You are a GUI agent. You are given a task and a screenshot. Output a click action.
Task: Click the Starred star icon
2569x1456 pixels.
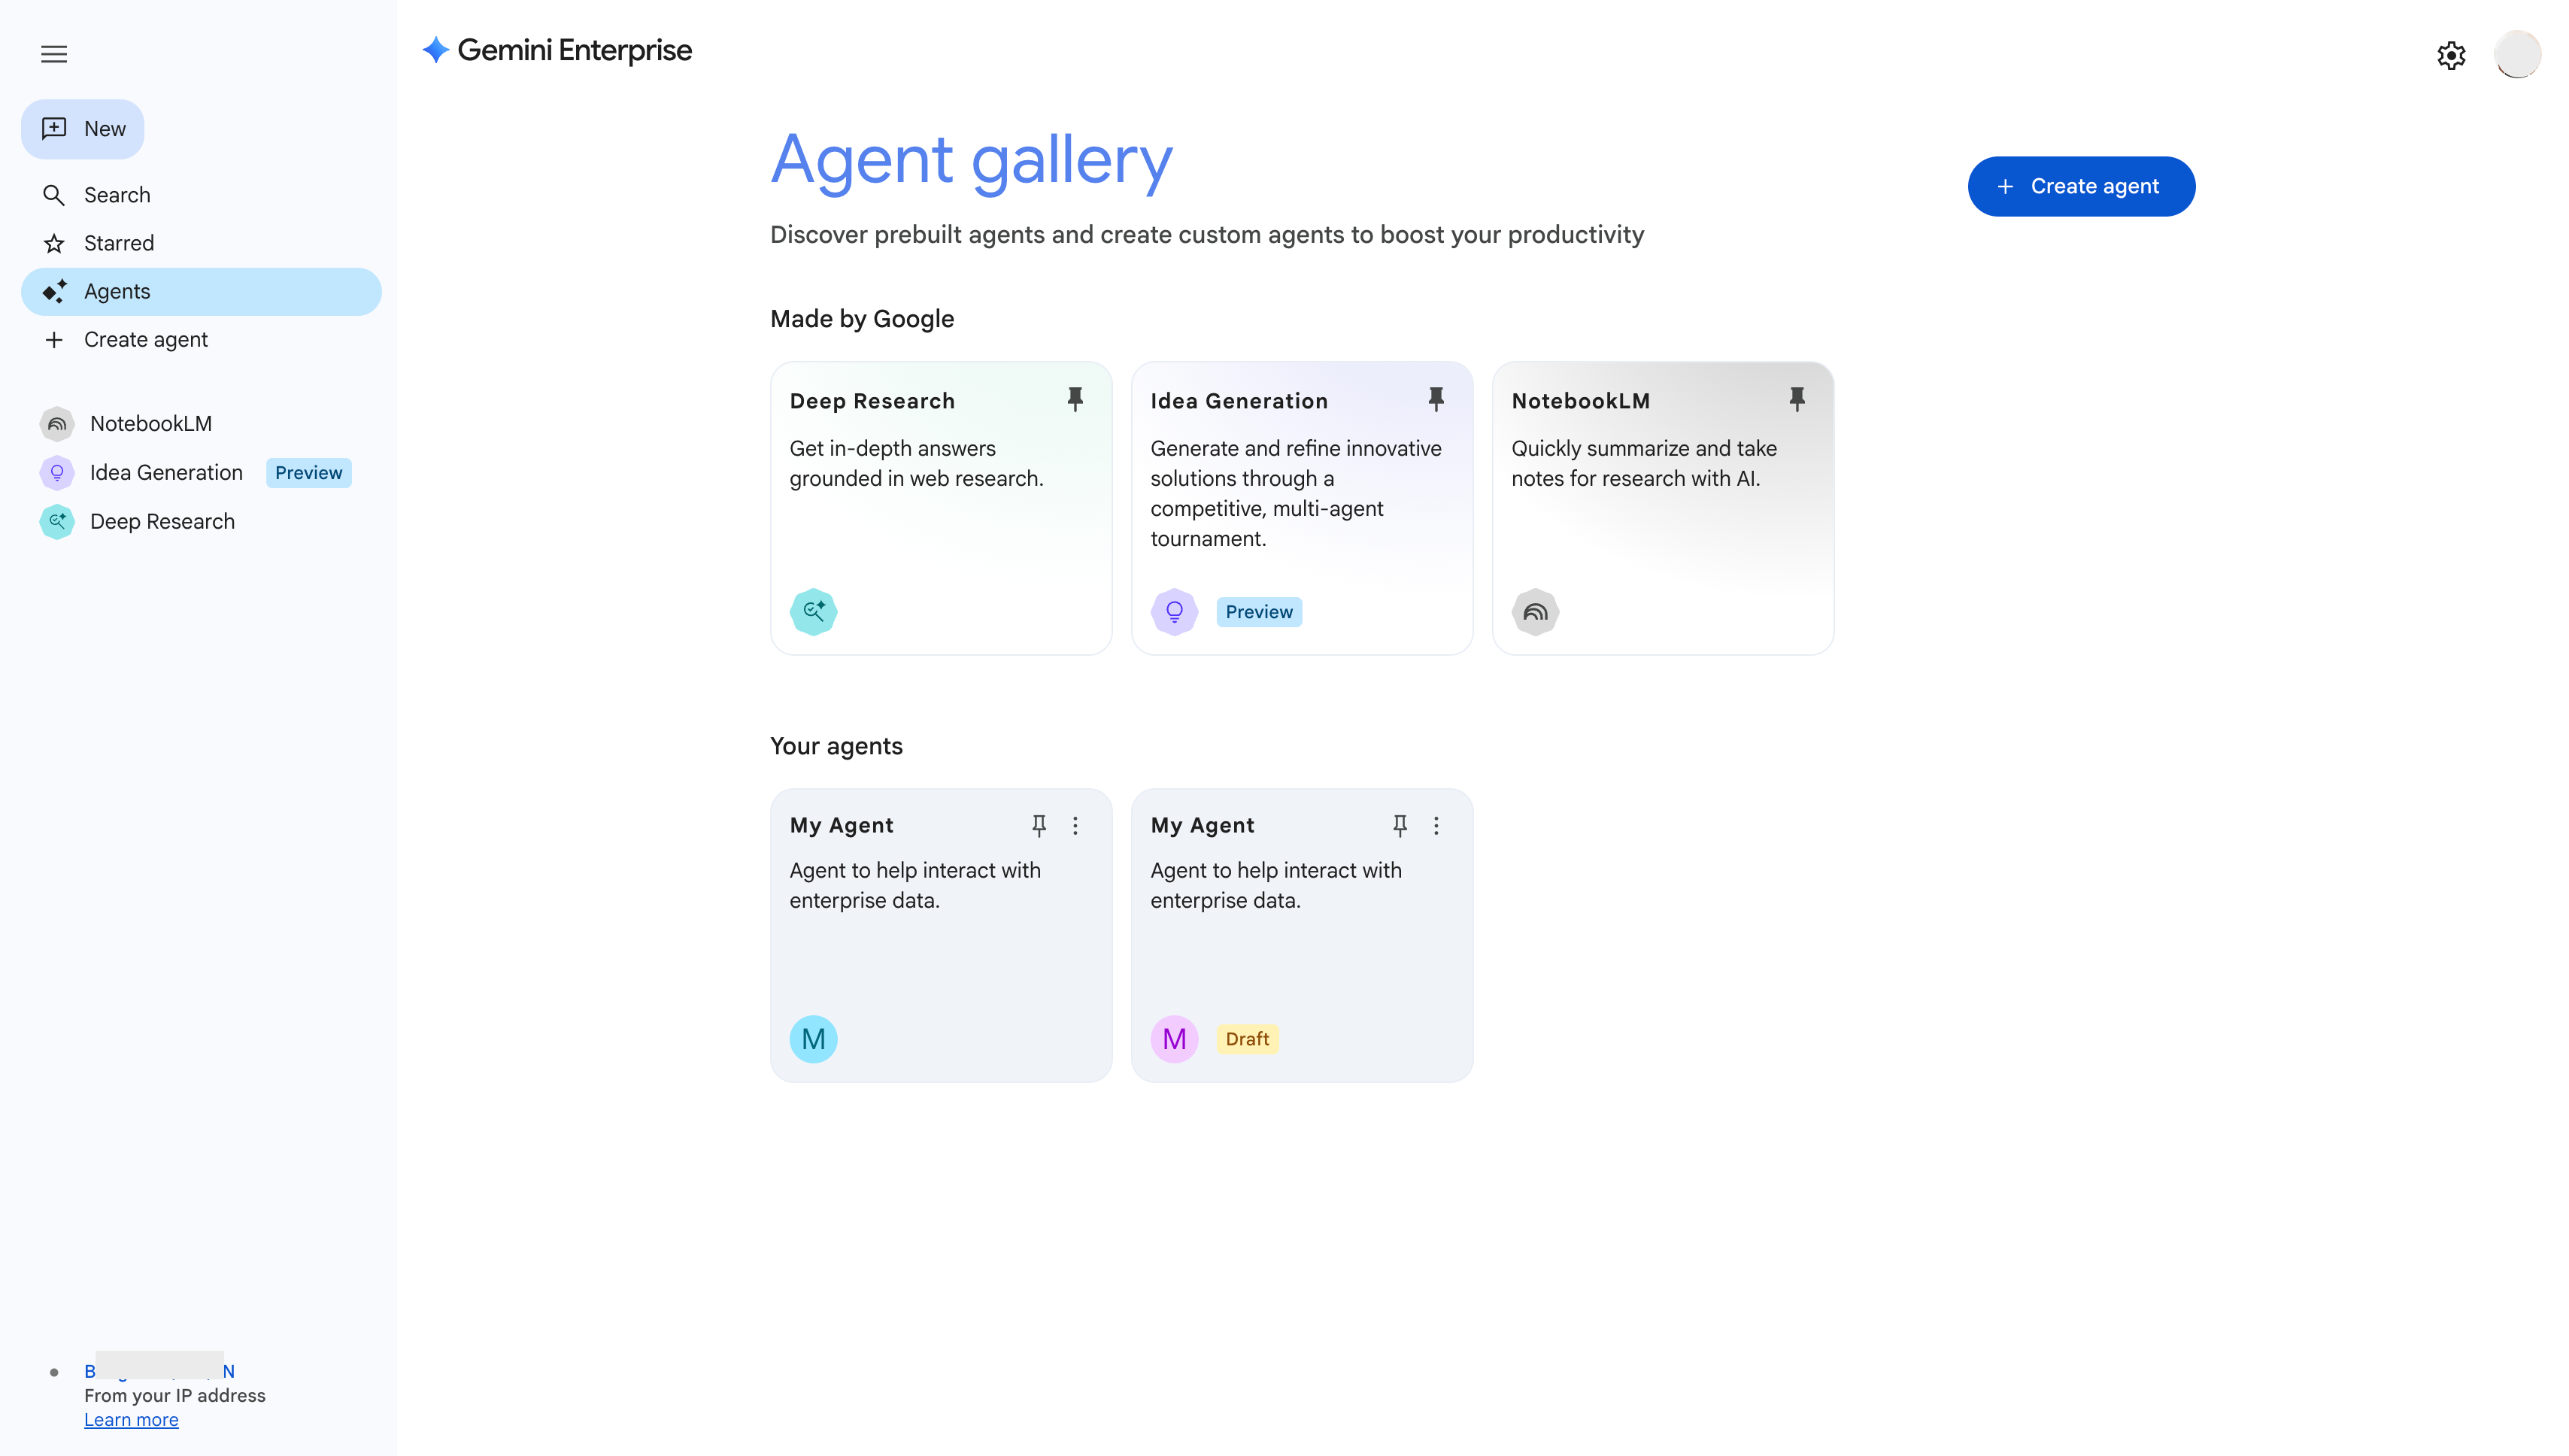tap(54, 243)
